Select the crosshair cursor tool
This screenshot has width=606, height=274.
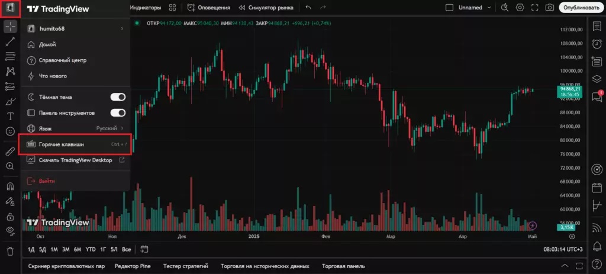coord(11,27)
